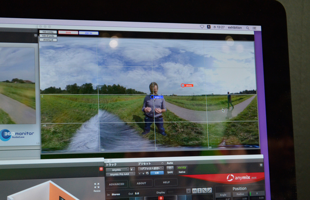Click the Angle field header in Position
Screen dimensions: 310x200
(223, 195)
